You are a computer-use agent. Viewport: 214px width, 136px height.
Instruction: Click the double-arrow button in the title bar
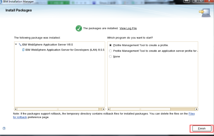click(x=187, y=1)
